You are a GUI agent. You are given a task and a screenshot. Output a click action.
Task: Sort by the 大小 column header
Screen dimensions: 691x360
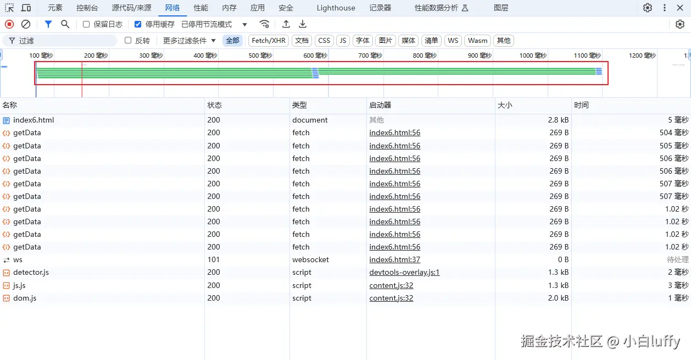pyautogui.click(x=533, y=105)
